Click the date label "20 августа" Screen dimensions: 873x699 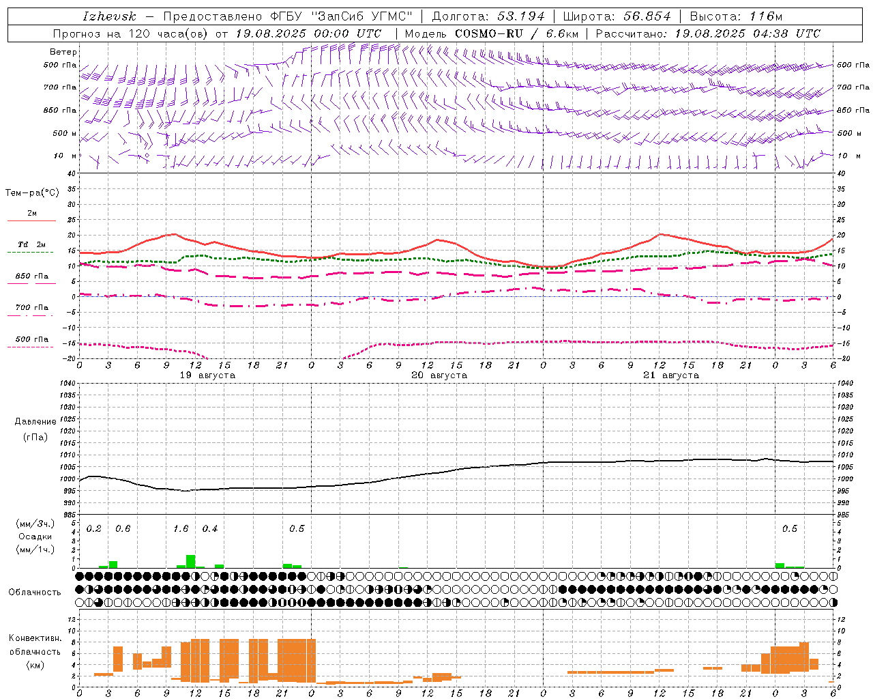(x=439, y=375)
